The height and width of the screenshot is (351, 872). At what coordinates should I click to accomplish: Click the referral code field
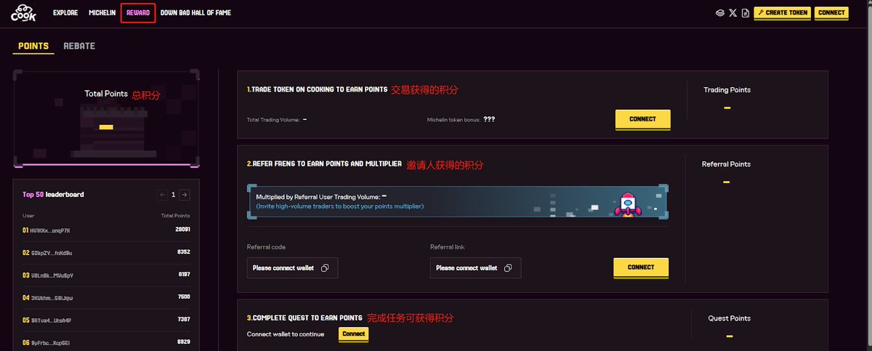pyautogui.click(x=292, y=268)
